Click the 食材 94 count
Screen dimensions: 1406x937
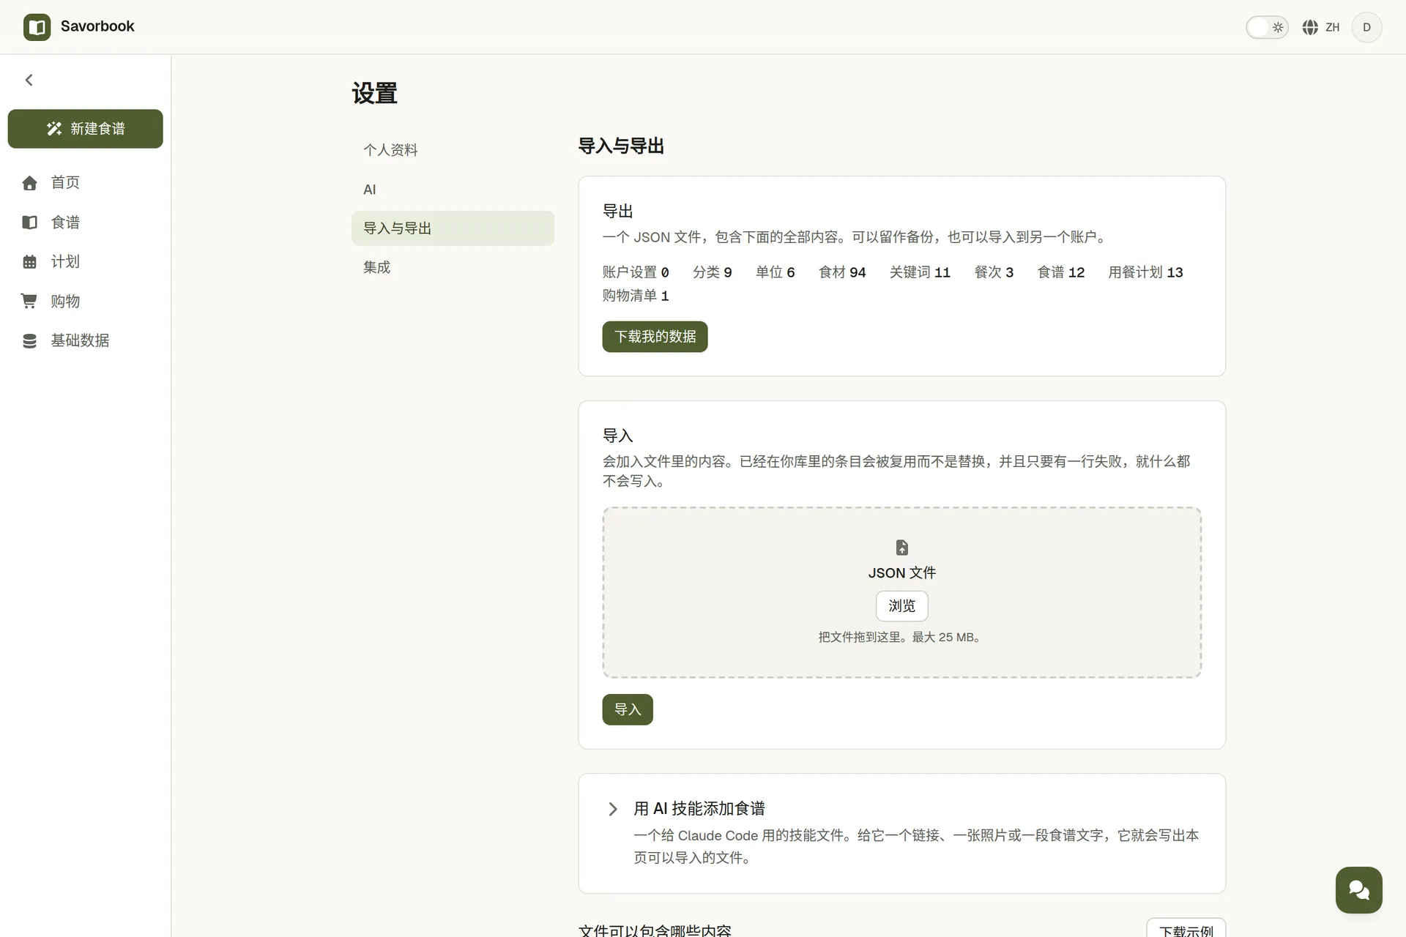click(842, 272)
